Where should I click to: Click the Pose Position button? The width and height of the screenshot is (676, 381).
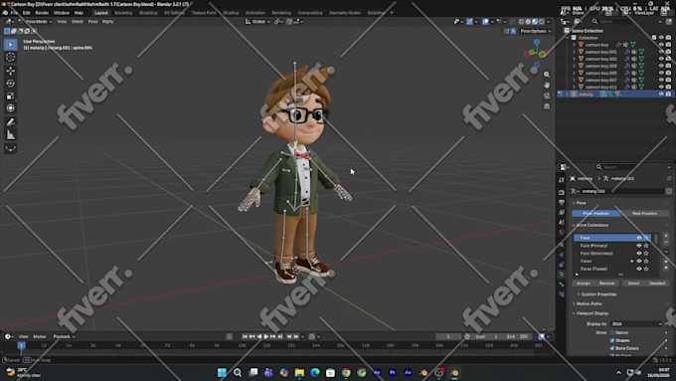pos(596,214)
